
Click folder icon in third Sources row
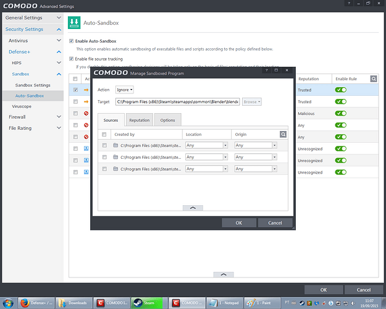115,169
